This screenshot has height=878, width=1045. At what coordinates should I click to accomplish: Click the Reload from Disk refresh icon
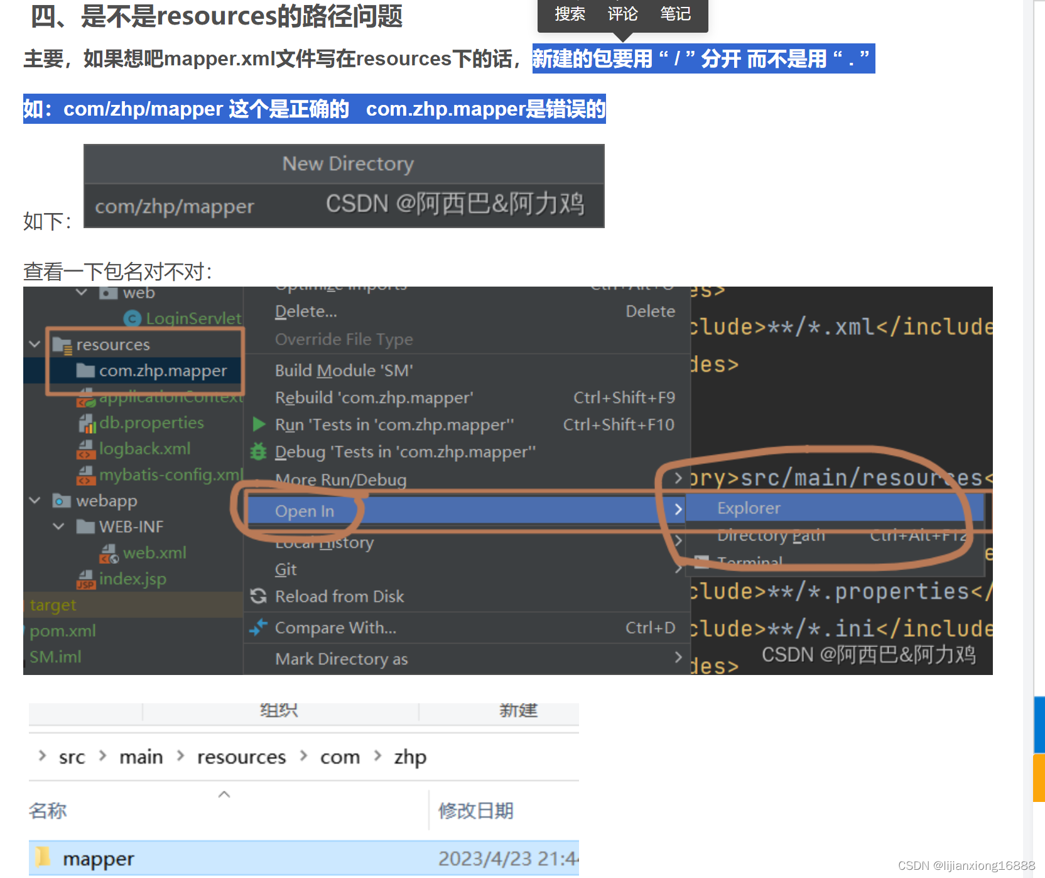(259, 596)
